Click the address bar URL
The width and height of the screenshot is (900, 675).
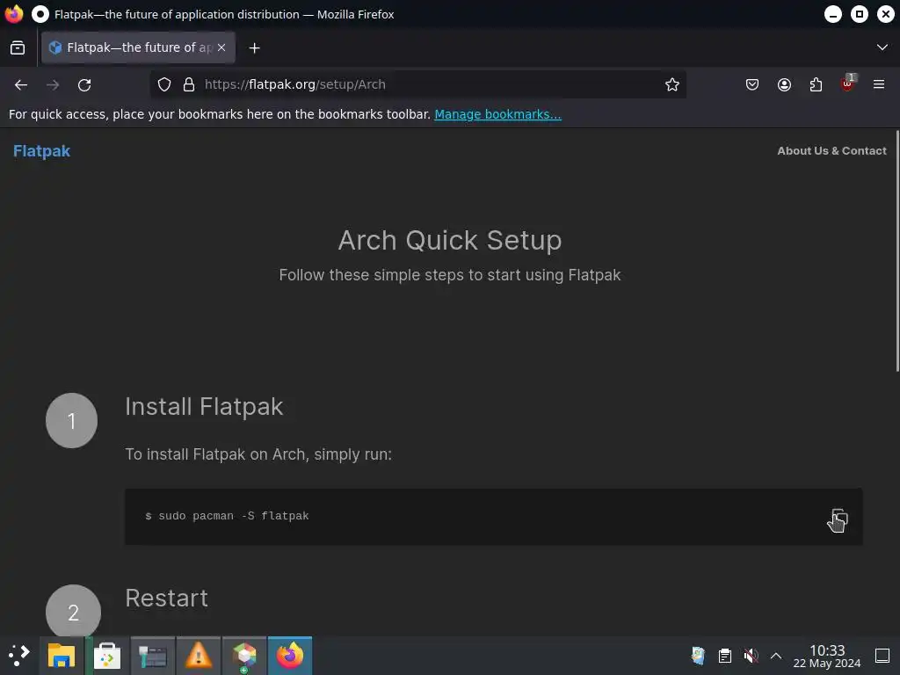tap(295, 84)
